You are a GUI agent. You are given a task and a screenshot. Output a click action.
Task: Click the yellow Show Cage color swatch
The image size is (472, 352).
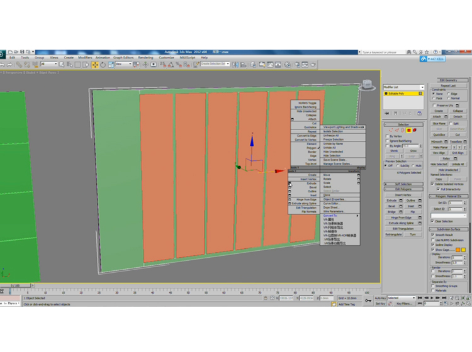pos(464,250)
